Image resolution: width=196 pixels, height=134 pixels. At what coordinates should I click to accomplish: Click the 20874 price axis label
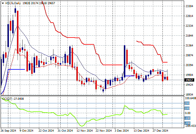[189, 55]
